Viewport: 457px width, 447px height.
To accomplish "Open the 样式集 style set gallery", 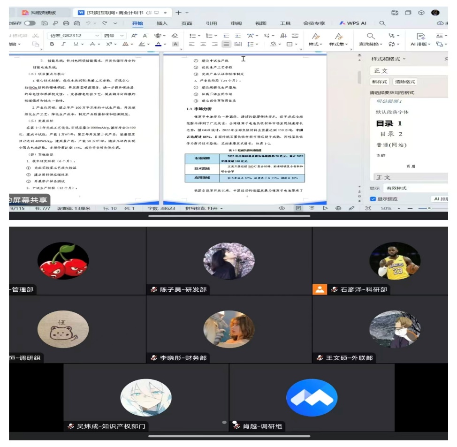I will 338,39.
